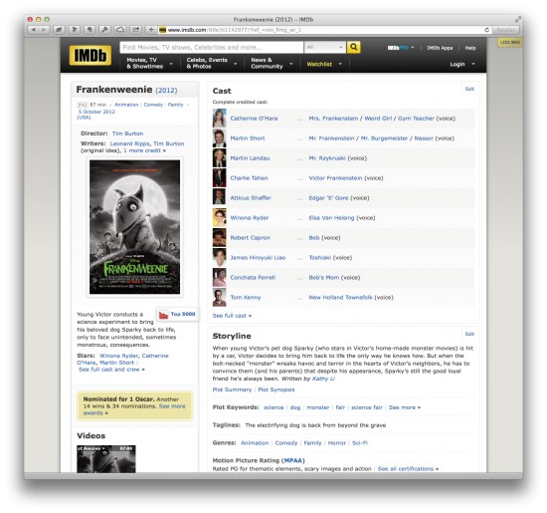Enter fullscreen with the window expand arrows
Viewport: 547px width, 513px height.
[517, 19]
